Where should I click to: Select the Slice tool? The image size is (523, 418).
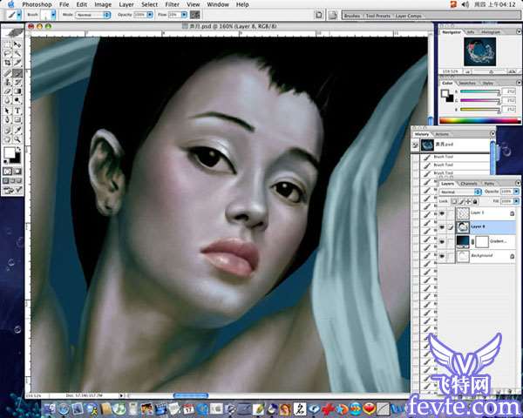coord(17,63)
